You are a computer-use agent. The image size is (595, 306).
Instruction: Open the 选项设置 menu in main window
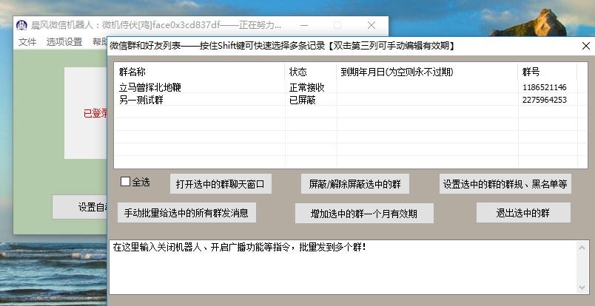[64, 41]
